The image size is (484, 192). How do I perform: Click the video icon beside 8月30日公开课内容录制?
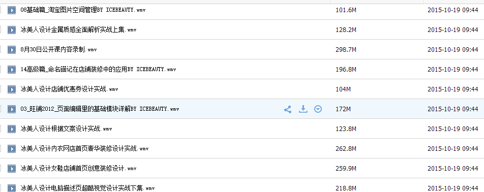tap(12, 50)
